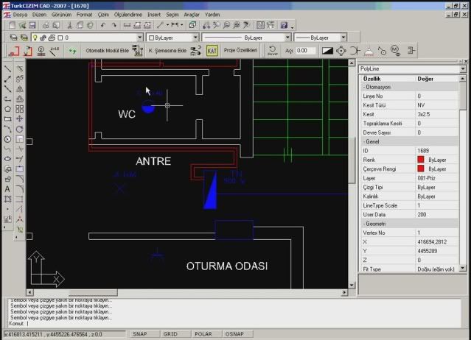
Task: Select the rotate tool in side toolbar
Action: (19, 130)
